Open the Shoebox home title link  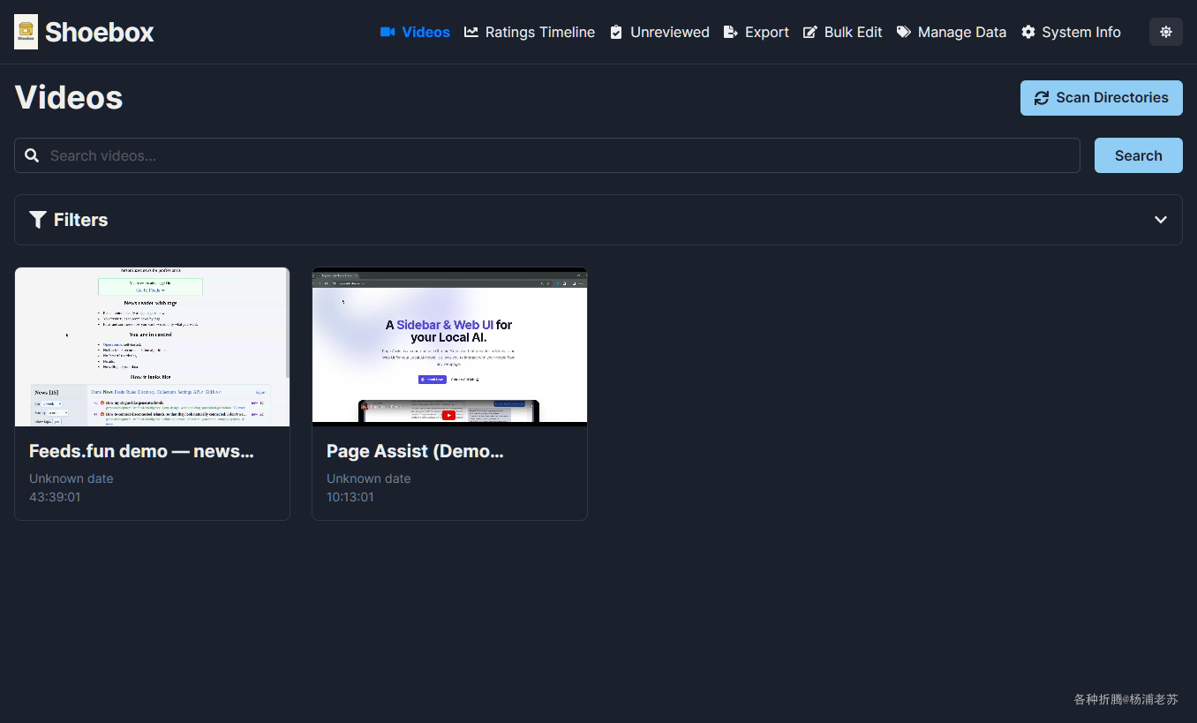click(x=99, y=33)
